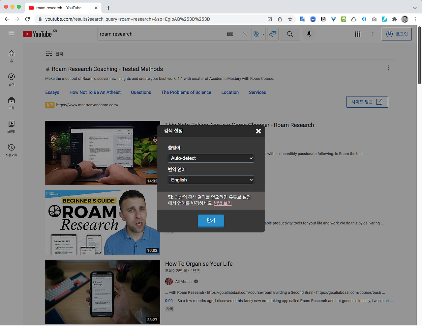This screenshot has height=332, width=422.
Task: Open the Notion extension icon
Action: tap(323, 19)
